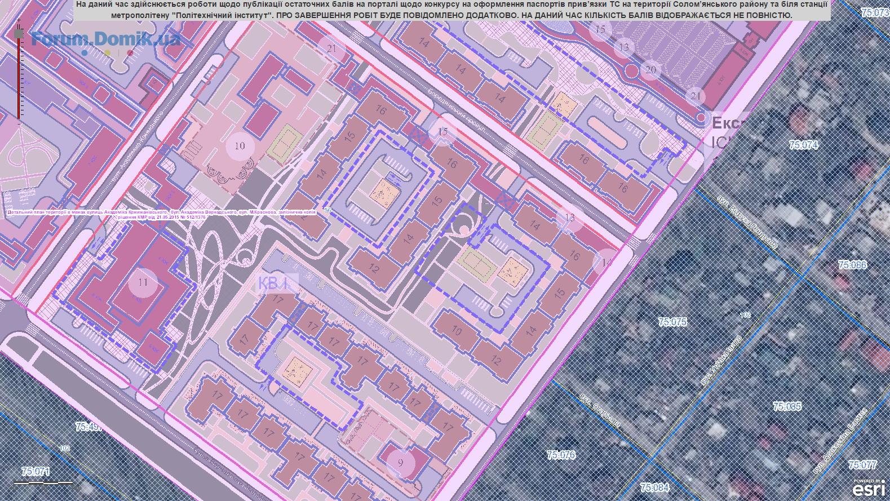Click the КВ І quarter label
890x501 pixels.
click(x=277, y=283)
